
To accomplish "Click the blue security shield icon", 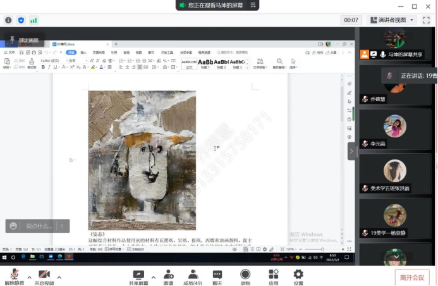I will (21, 20).
